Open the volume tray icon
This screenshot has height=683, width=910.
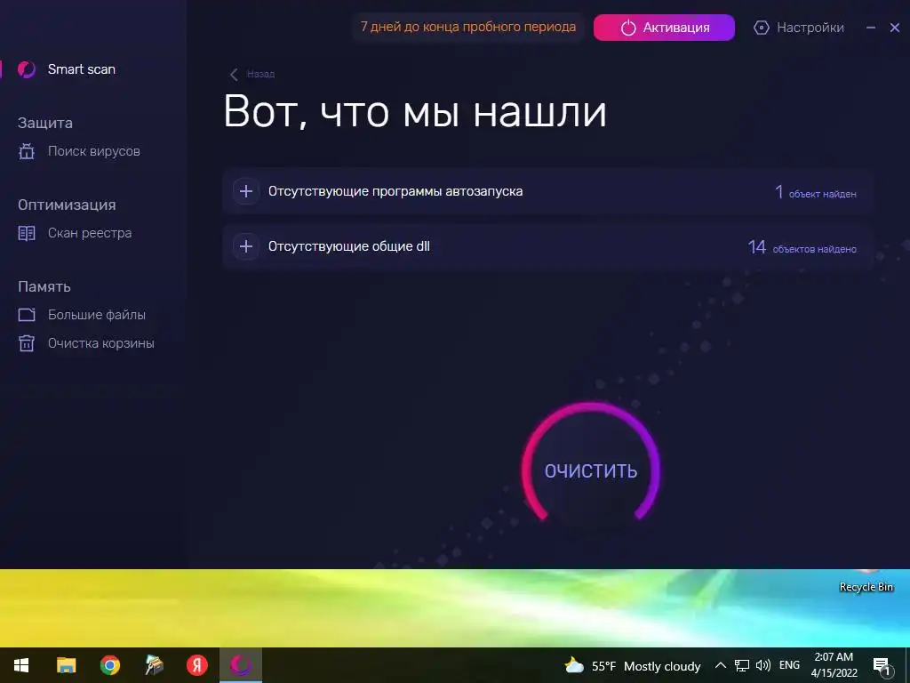763,665
